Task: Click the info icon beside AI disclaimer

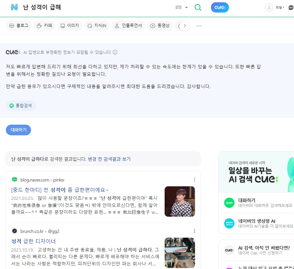Action: click(115, 52)
